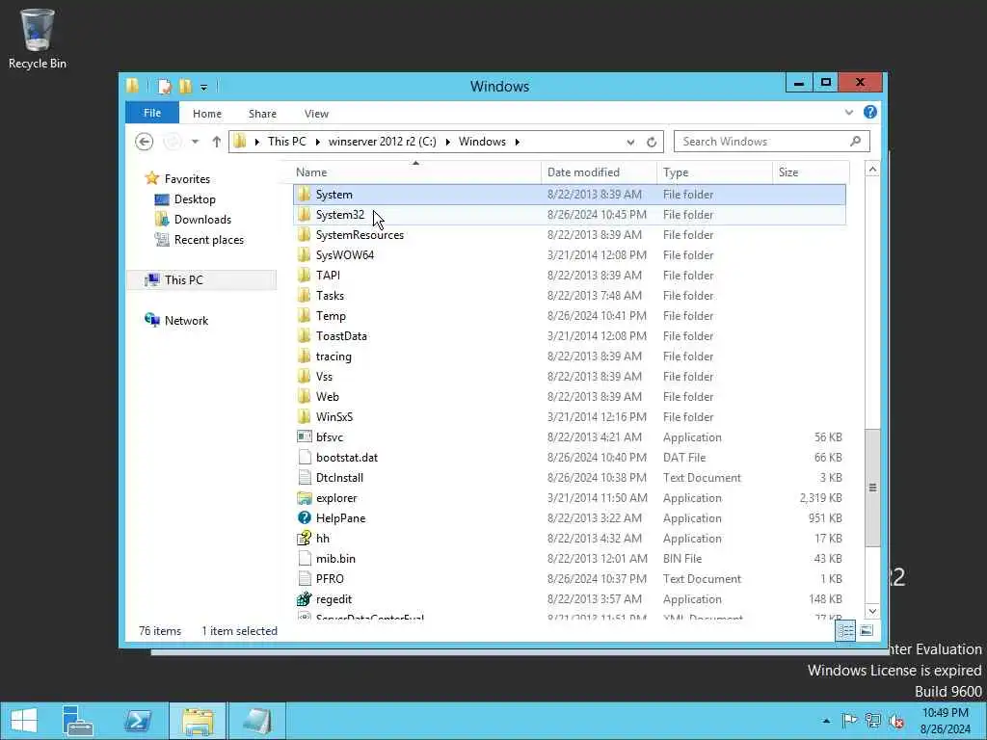Go back with the Back arrow button
Image resolution: width=987 pixels, height=740 pixels.
145,142
